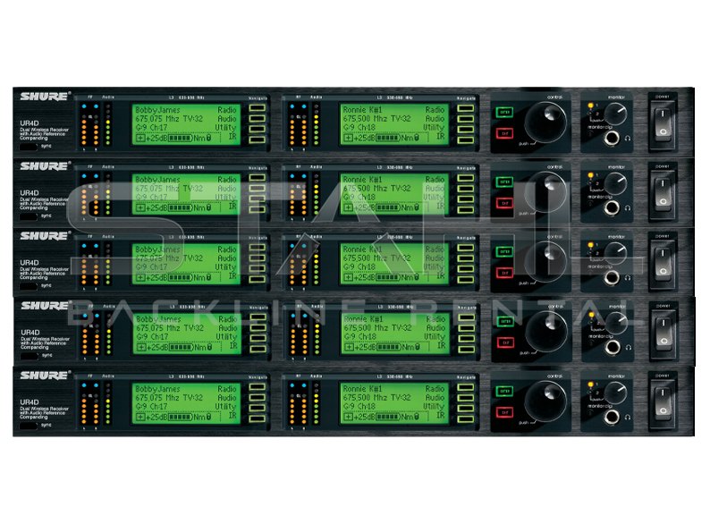The width and height of the screenshot is (710, 507).
Task: Select Radio navigate button beside bottom BobbyJames display
Action: coord(258,387)
